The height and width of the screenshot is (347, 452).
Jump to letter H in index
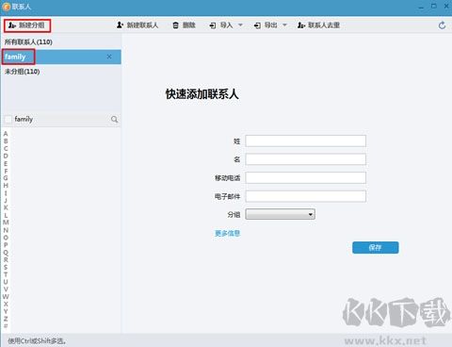6,186
